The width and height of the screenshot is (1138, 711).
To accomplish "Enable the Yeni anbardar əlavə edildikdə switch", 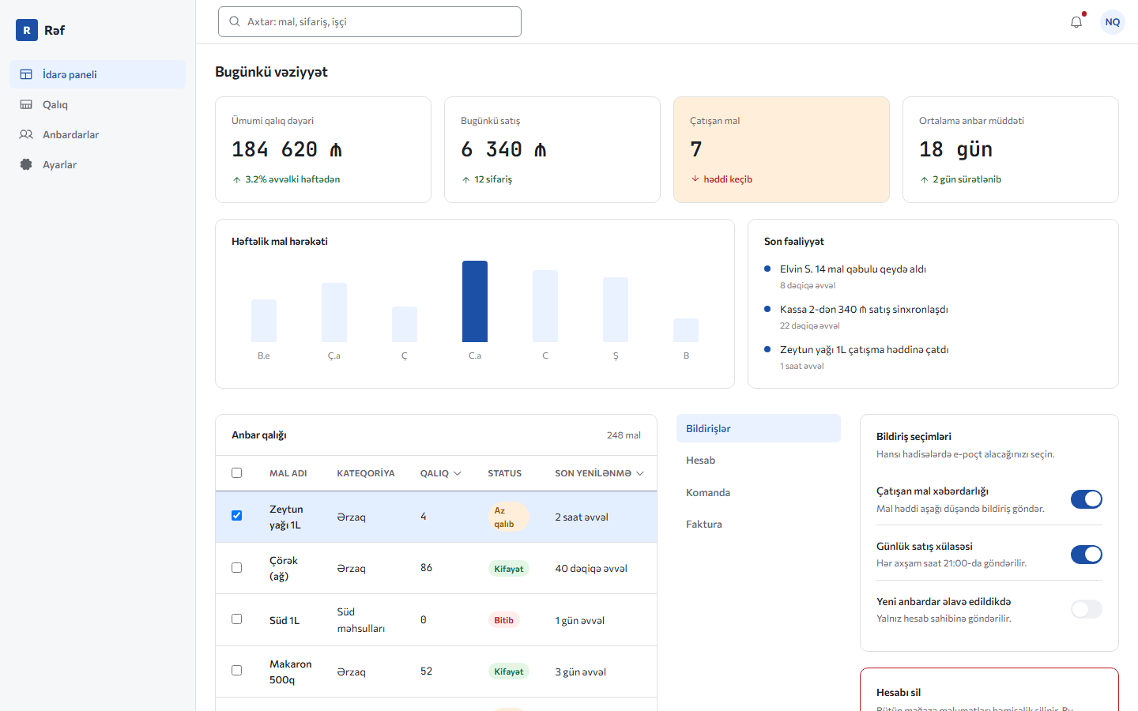I will [1087, 609].
